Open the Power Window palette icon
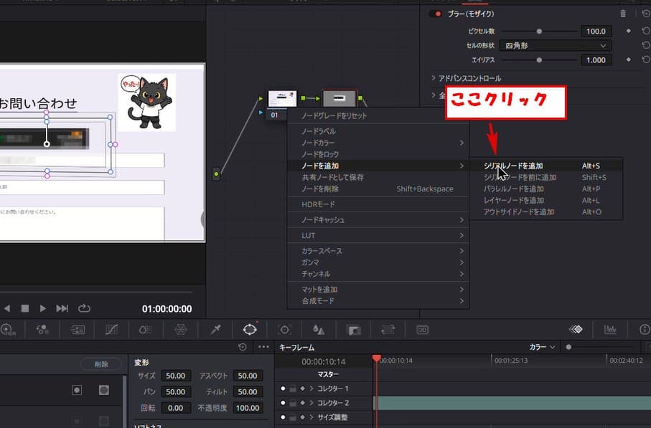 [250, 329]
